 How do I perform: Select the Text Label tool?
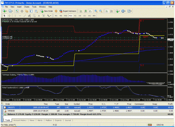click(x=44, y=16)
